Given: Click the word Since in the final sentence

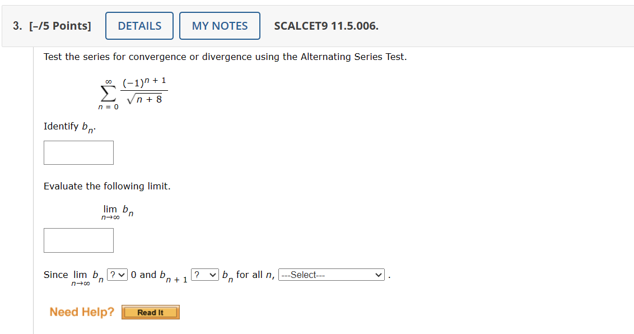Looking at the screenshot, I should pyautogui.click(x=55, y=275).
